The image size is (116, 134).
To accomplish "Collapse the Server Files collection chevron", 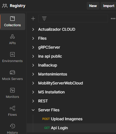I will [33, 110].
